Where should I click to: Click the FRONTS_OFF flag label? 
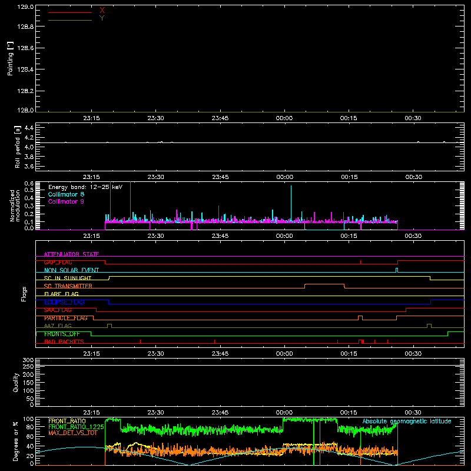tap(62, 334)
